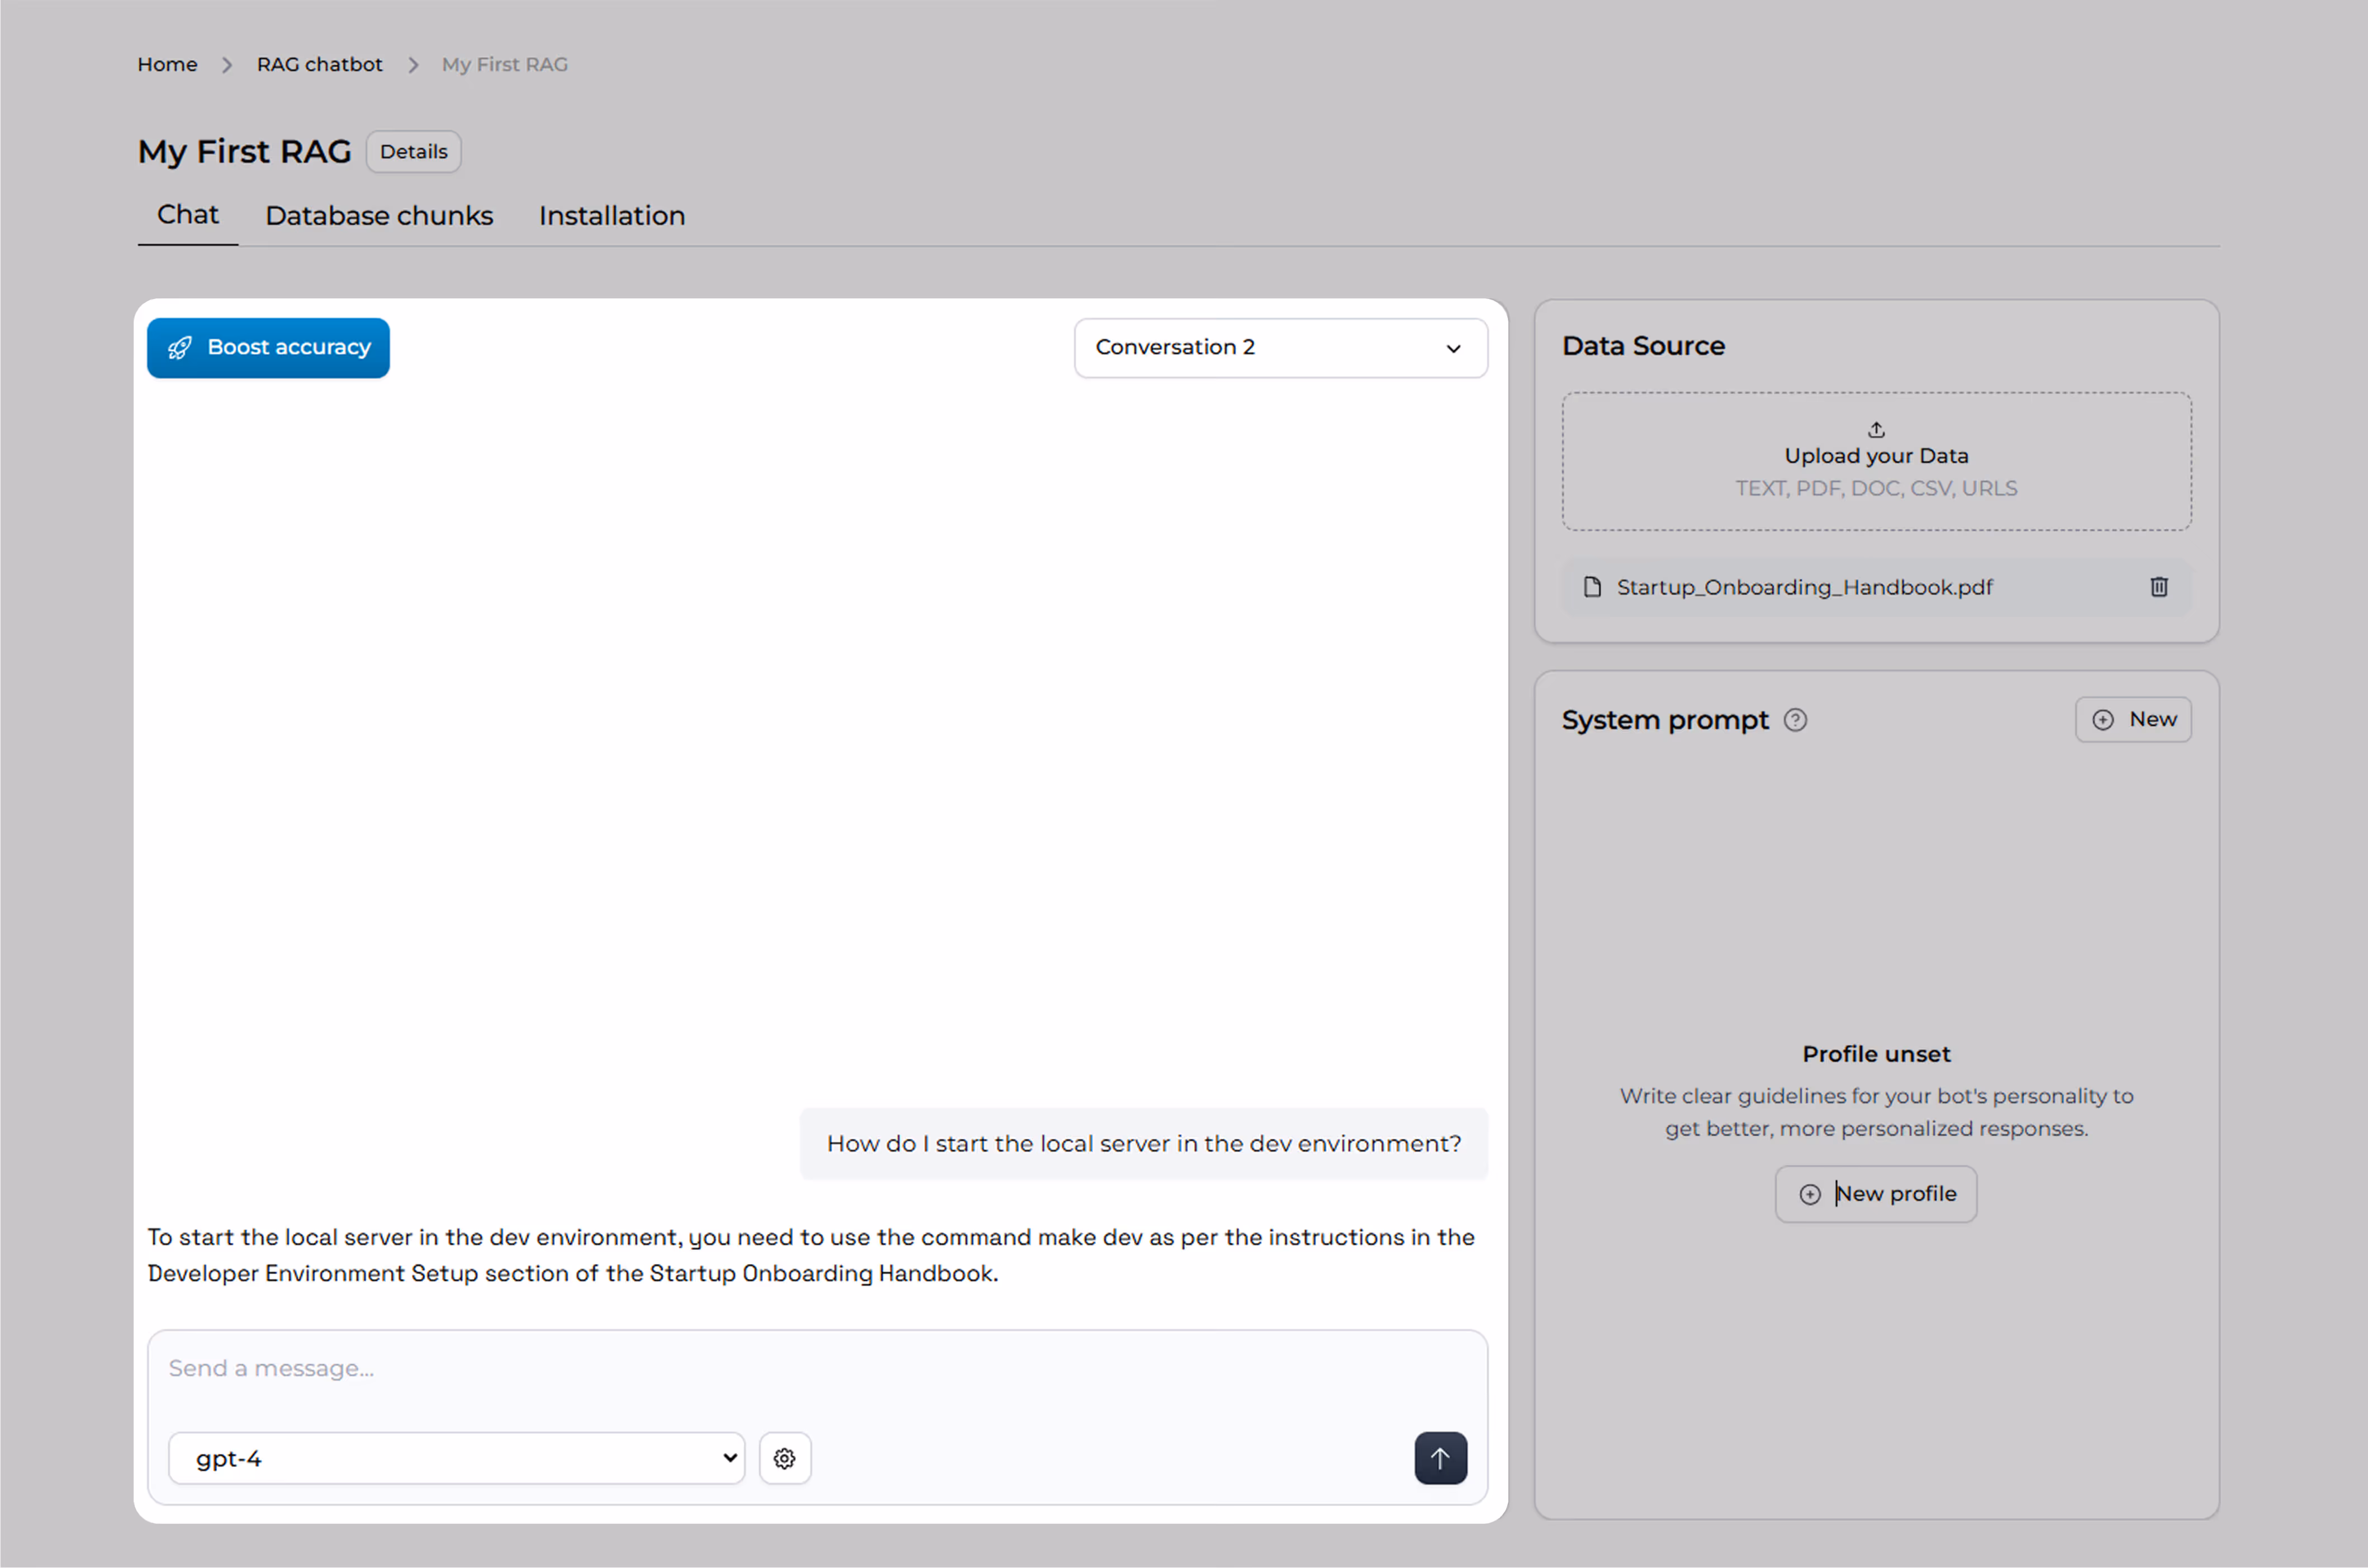Navigate to RAG chatbot breadcrumb link

click(319, 65)
